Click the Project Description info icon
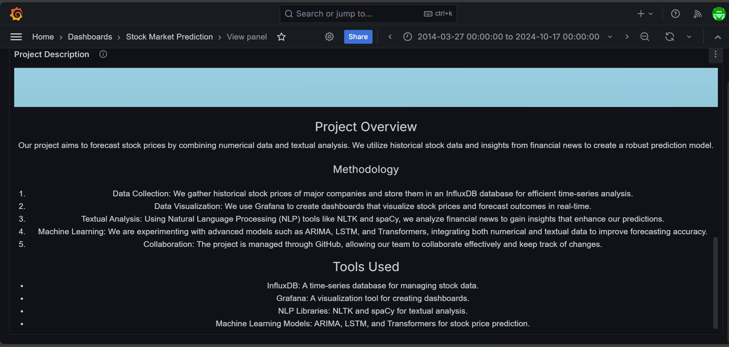The width and height of the screenshot is (729, 347). (x=103, y=54)
